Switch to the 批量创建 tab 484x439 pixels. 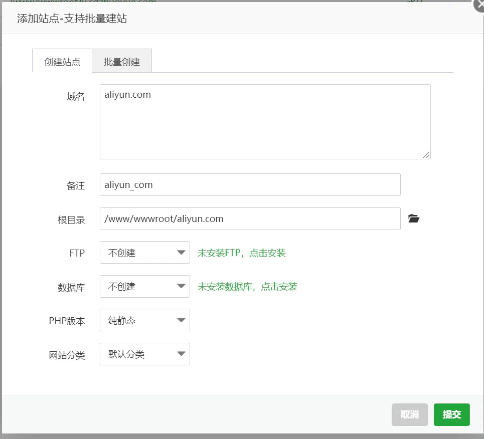pos(121,62)
